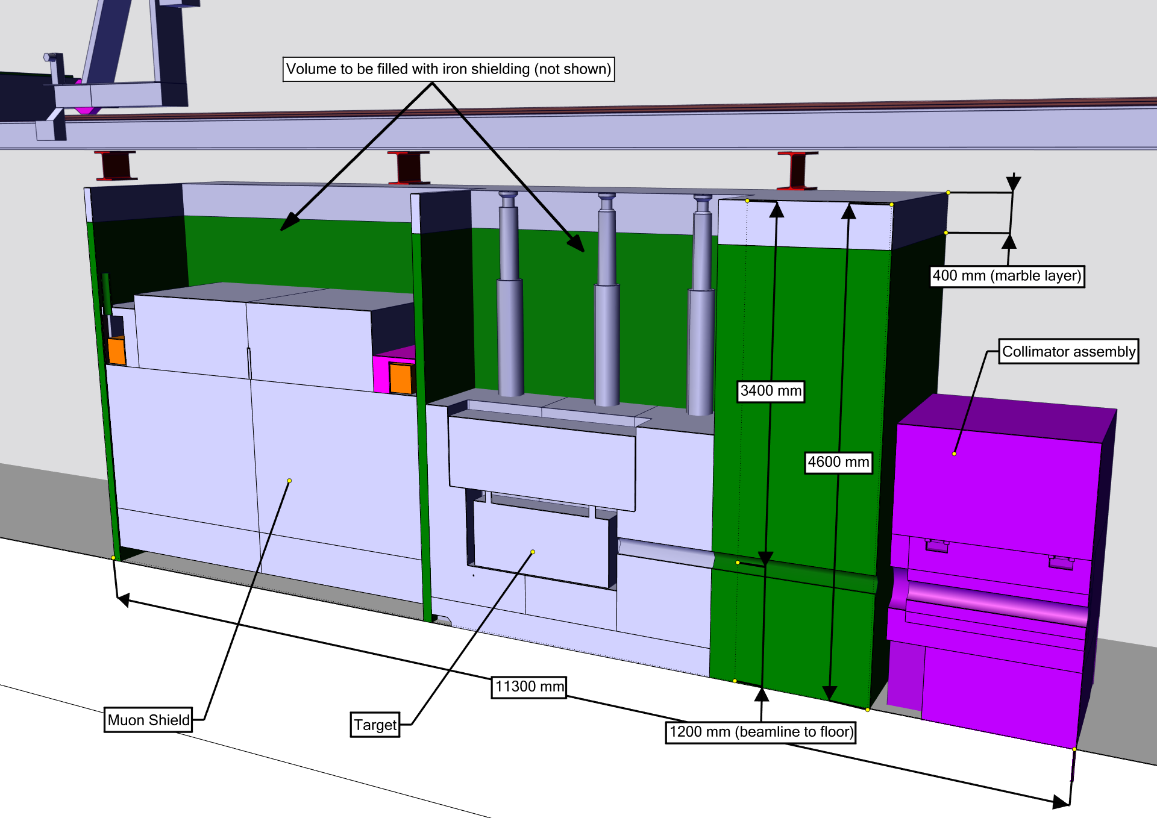Select the 400 mm (marble layer) label
Image resolution: width=1157 pixels, height=818 pixels.
pyautogui.click(x=1006, y=276)
